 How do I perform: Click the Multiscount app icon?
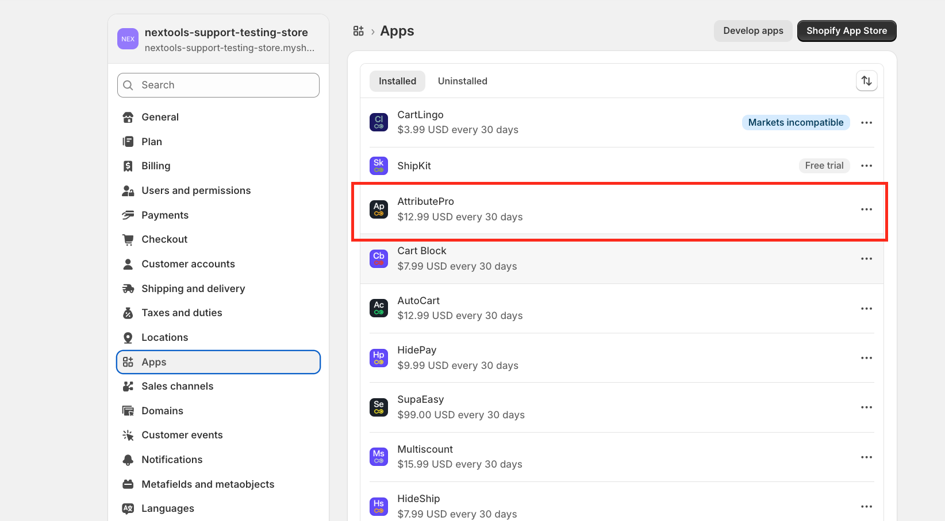tap(379, 457)
